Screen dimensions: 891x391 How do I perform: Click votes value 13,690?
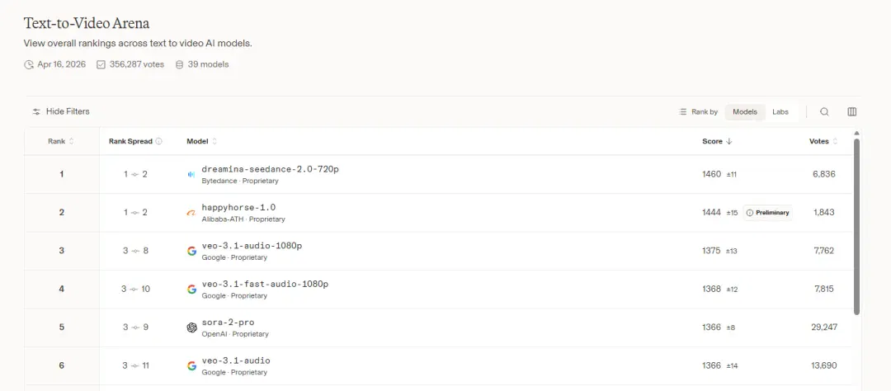[x=824, y=365]
